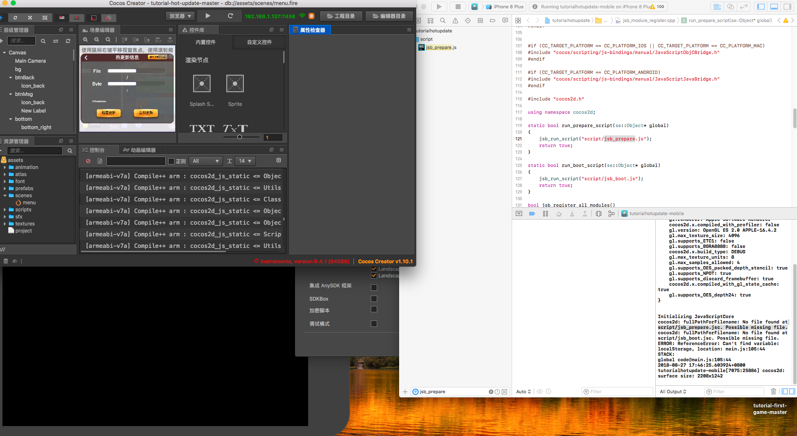Viewport: 797px width, 436px height.
Task: Click the Xcode console Filter field
Action: tap(734, 392)
